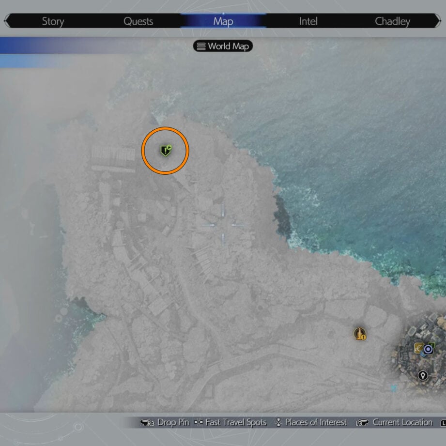The height and width of the screenshot is (446, 446).
Task: Click the d-pad icon beside Fast Travel Spots
Action: pyautogui.click(x=198, y=423)
